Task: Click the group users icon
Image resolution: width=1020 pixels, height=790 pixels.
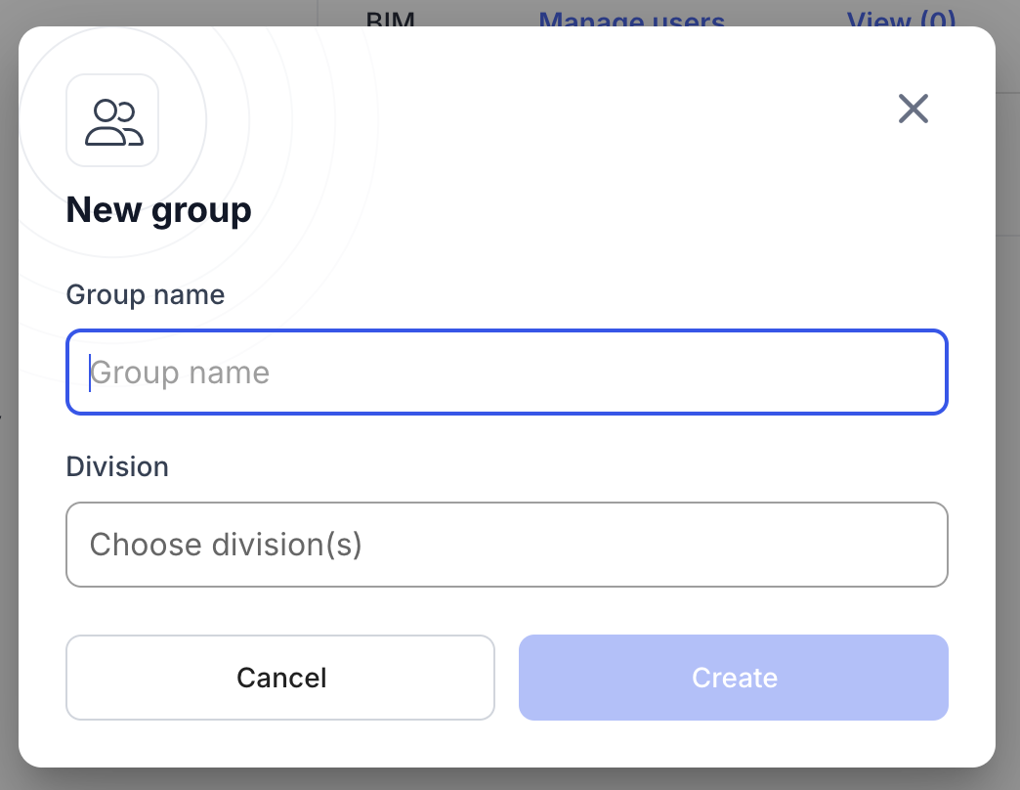Action: click(x=113, y=122)
